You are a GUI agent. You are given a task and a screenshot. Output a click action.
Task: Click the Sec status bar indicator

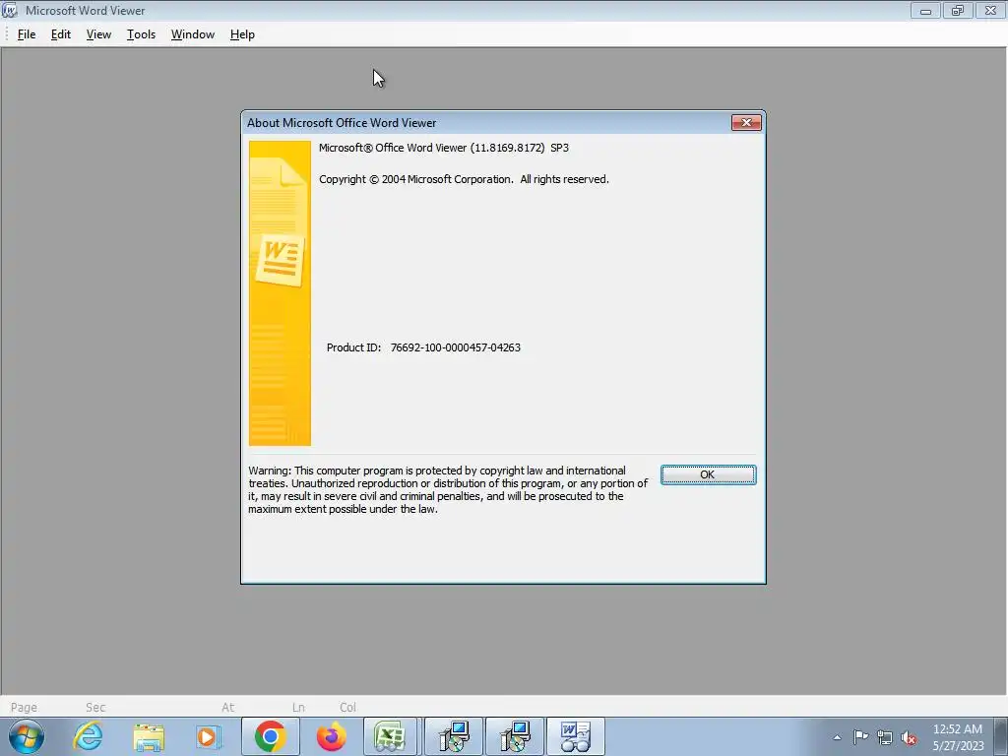[95, 707]
